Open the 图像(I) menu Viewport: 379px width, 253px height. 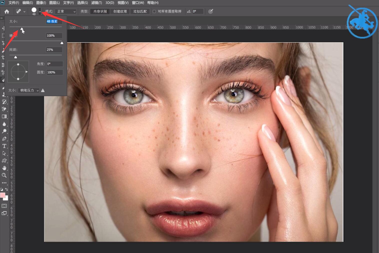(41, 3)
